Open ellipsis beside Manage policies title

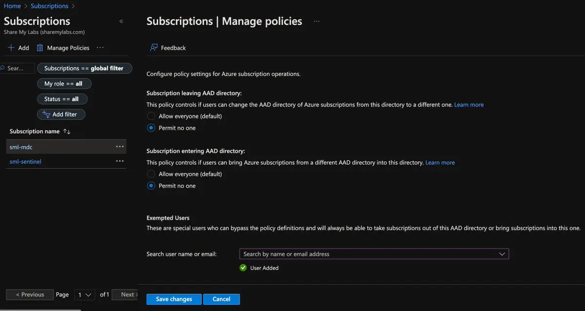coord(316,21)
